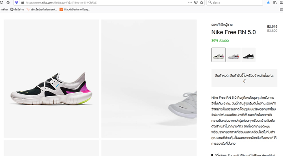283x156 pixels.
Task: Go to the Firefox home page icon
Action: 8,2
